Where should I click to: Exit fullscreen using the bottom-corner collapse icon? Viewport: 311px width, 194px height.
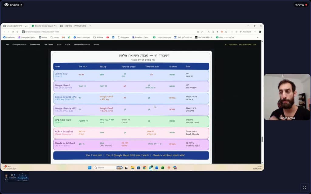click(x=304, y=187)
